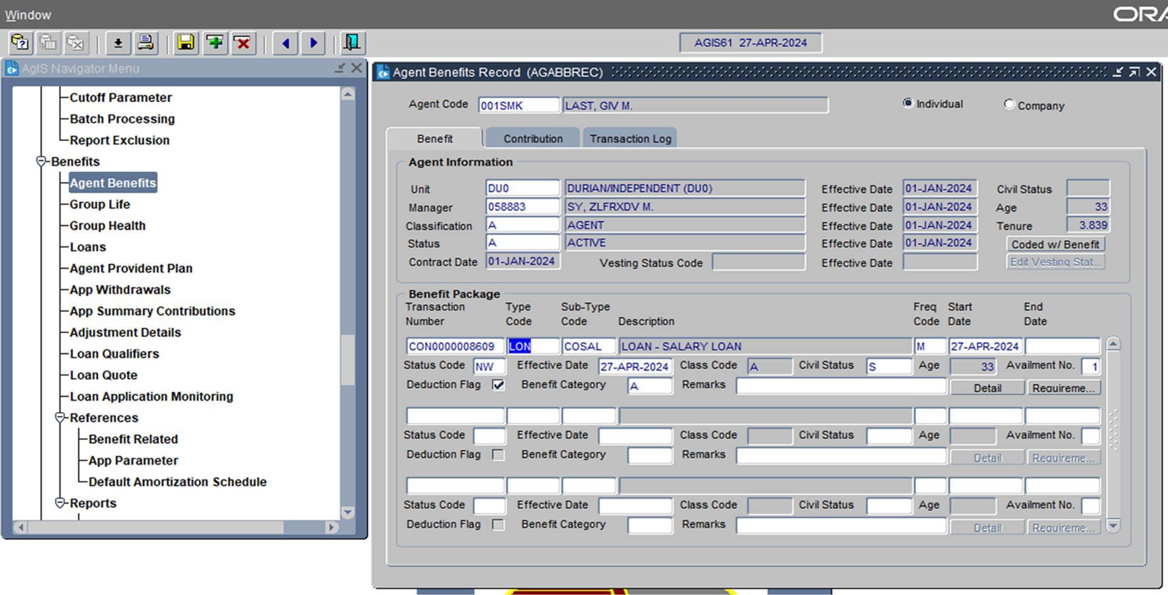The height and width of the screenshot is (595, 1168).
Task: Delete record with red X icon
Action: pos(243,43)
